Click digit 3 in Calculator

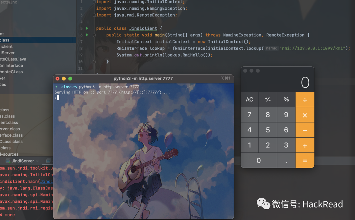tap(286, 145)
